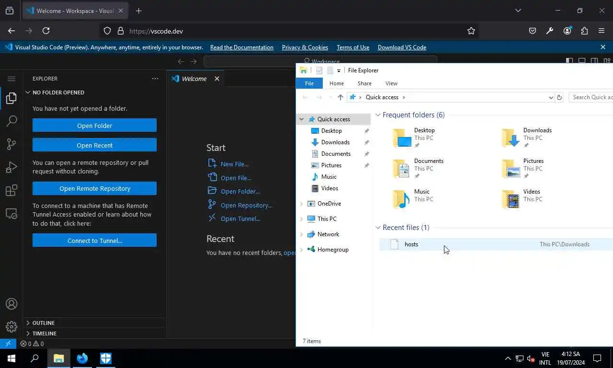Image resolution: width=613 pixels, height=368 pixels.
Task: Click the remote indicator in the status bar
Action: point(8,344)
